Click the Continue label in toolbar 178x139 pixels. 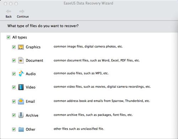click(23, 16)
